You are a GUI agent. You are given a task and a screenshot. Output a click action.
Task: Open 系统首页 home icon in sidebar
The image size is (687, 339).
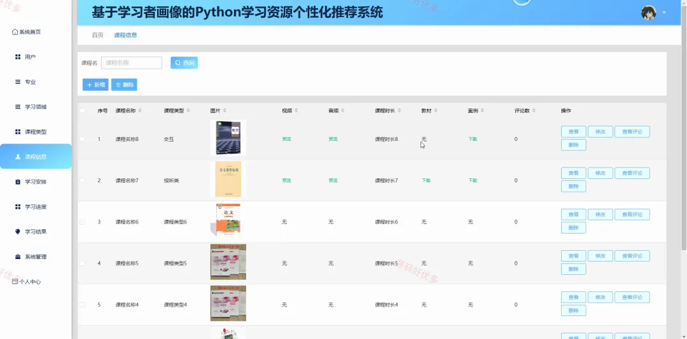pyautogui.click(x=15, y=32)
